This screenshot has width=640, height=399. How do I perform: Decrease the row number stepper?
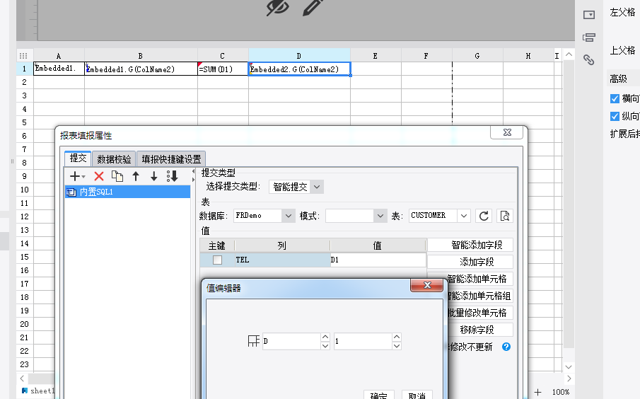pyautogui.click(x=397, y=345)
